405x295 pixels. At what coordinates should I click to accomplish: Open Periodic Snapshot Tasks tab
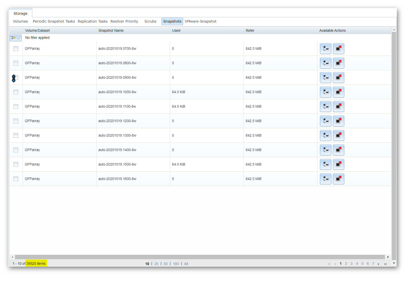[x=54, y=21]
